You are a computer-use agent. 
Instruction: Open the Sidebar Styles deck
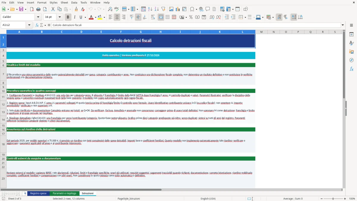tap(351, 43)
